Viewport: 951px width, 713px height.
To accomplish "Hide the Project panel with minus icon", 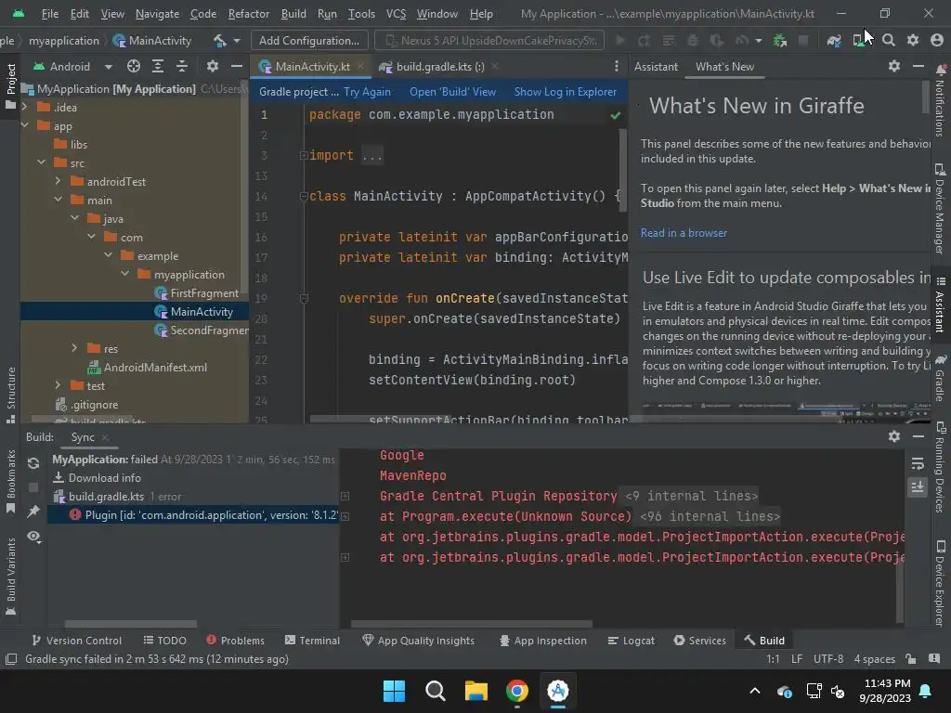I will 237,66.
